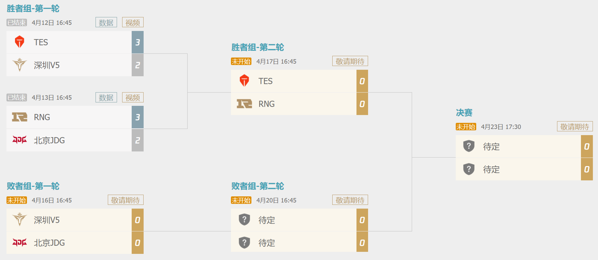Screen dimensions: 598x260
Task: Click the first 待定 shield icon in the finals
Action: (469, 146)
